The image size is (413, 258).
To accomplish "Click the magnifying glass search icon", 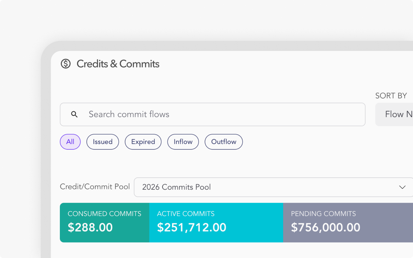I will (x=74, y=114).
